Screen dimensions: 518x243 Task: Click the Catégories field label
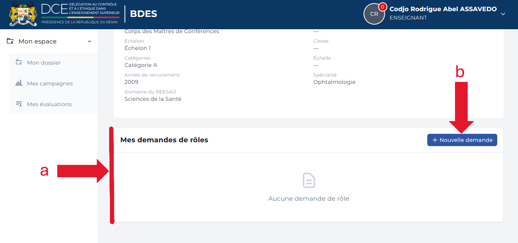pyautogui.click(x=137, y=58)
